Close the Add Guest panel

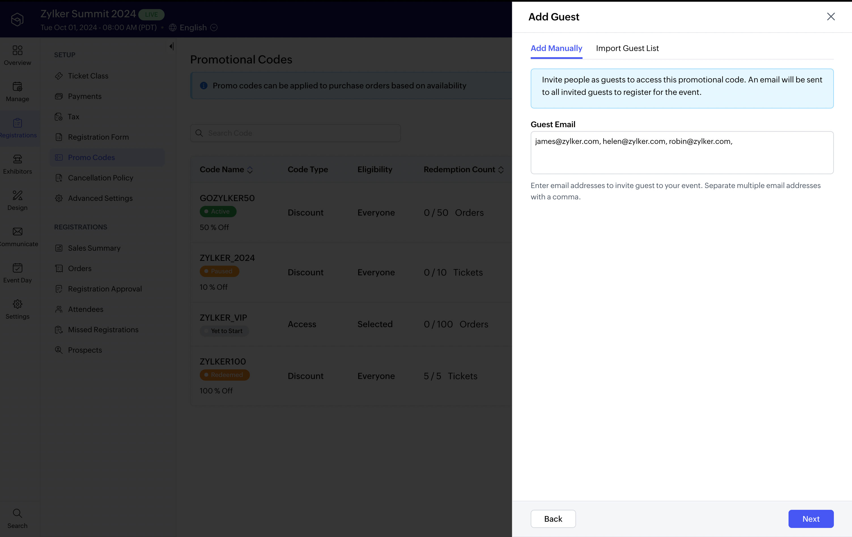[x=831, y=17]
